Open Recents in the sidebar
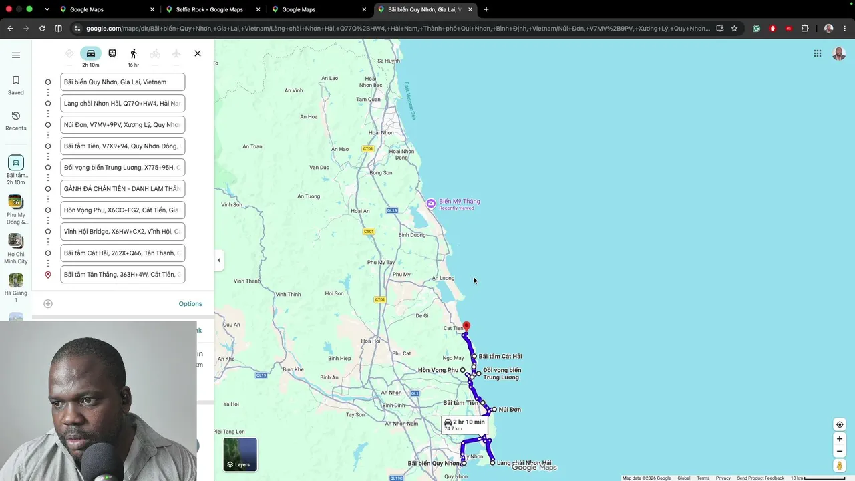The width and height of the screenshot is (855, 481). [16, 121]
